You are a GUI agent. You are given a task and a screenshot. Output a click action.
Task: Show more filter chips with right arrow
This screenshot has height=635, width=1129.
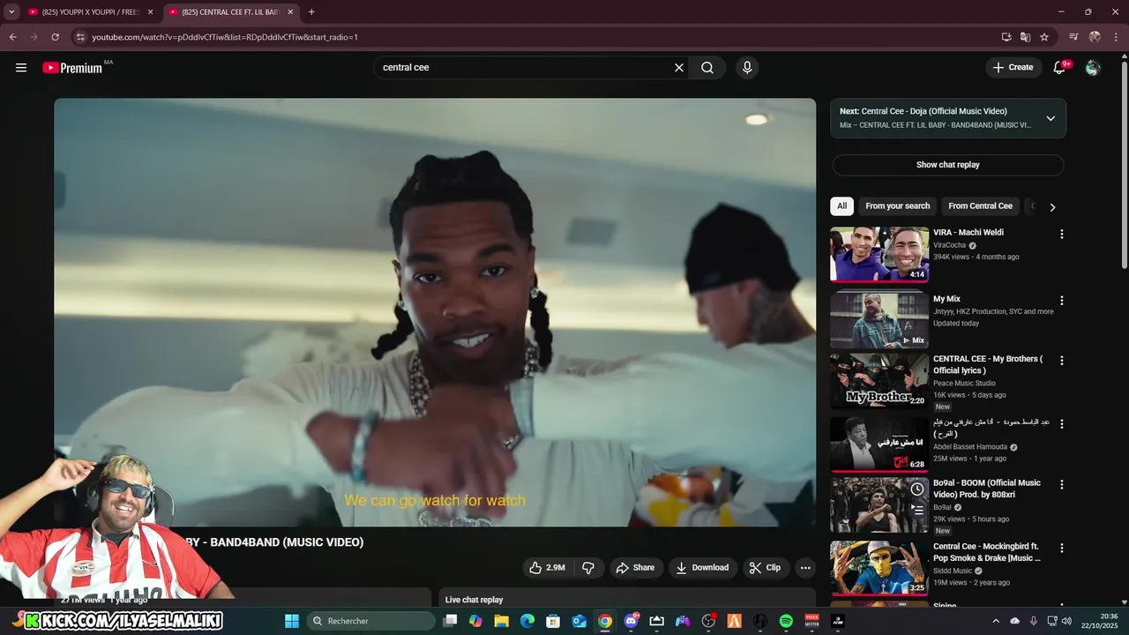tap(1051, 207)
